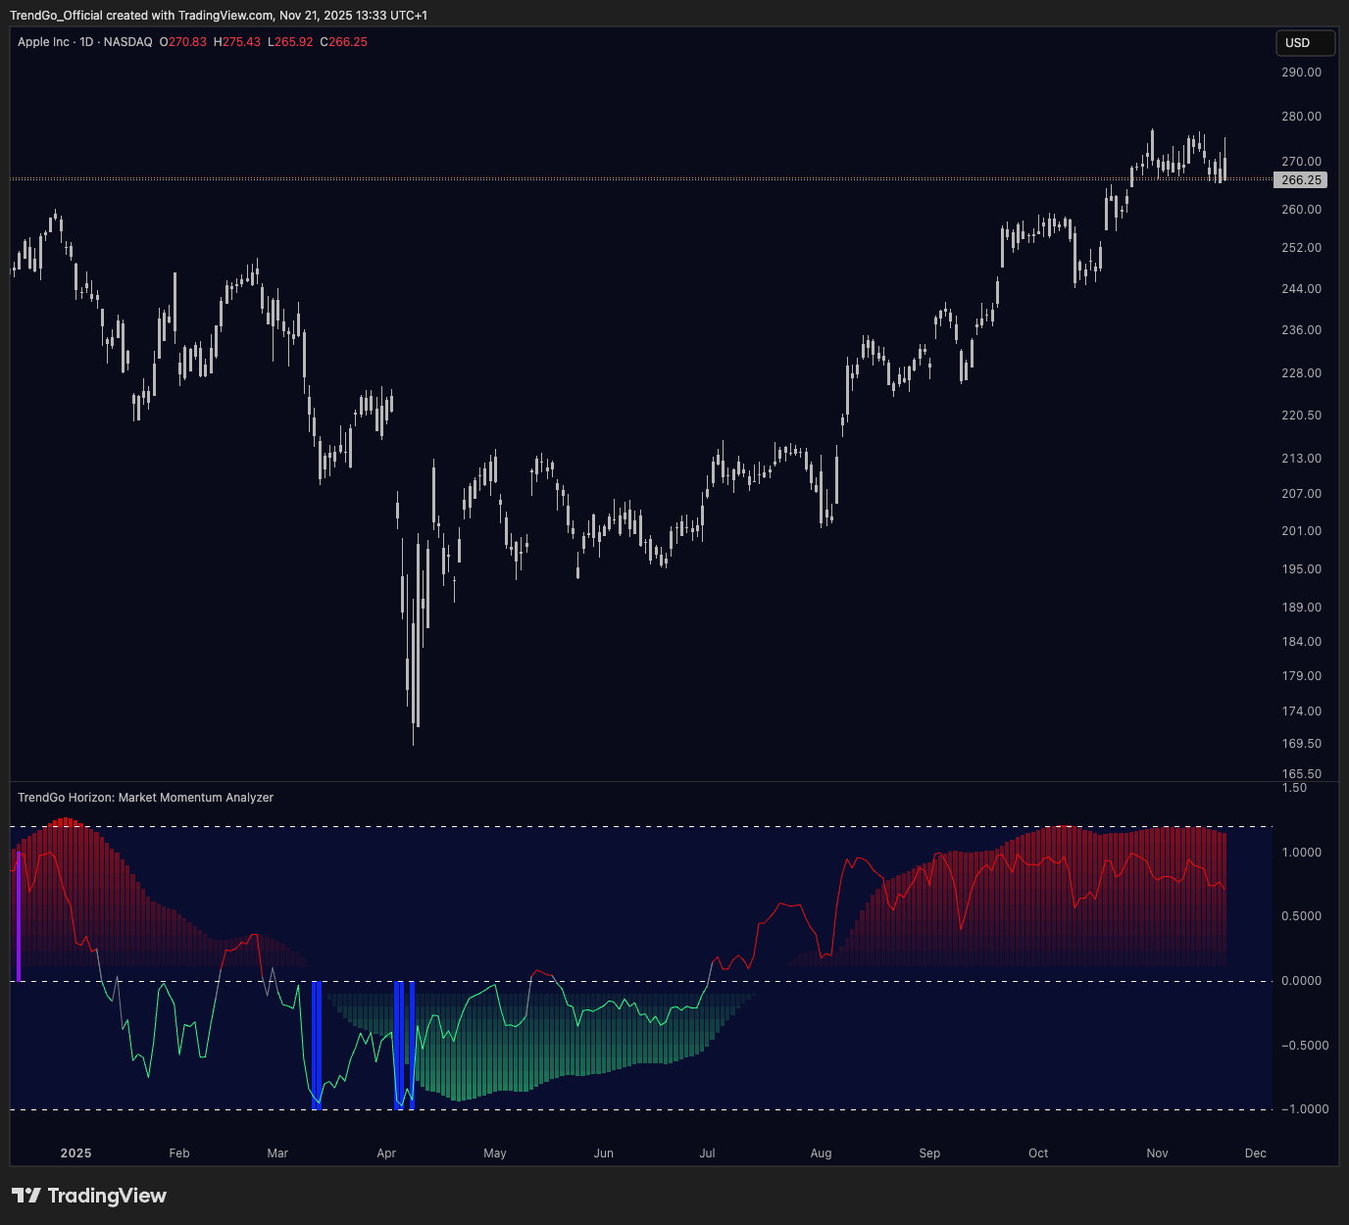Click the 213.00 price axis label
The height and width of the screenshot is (1225, 1349).
point(1301,459)
